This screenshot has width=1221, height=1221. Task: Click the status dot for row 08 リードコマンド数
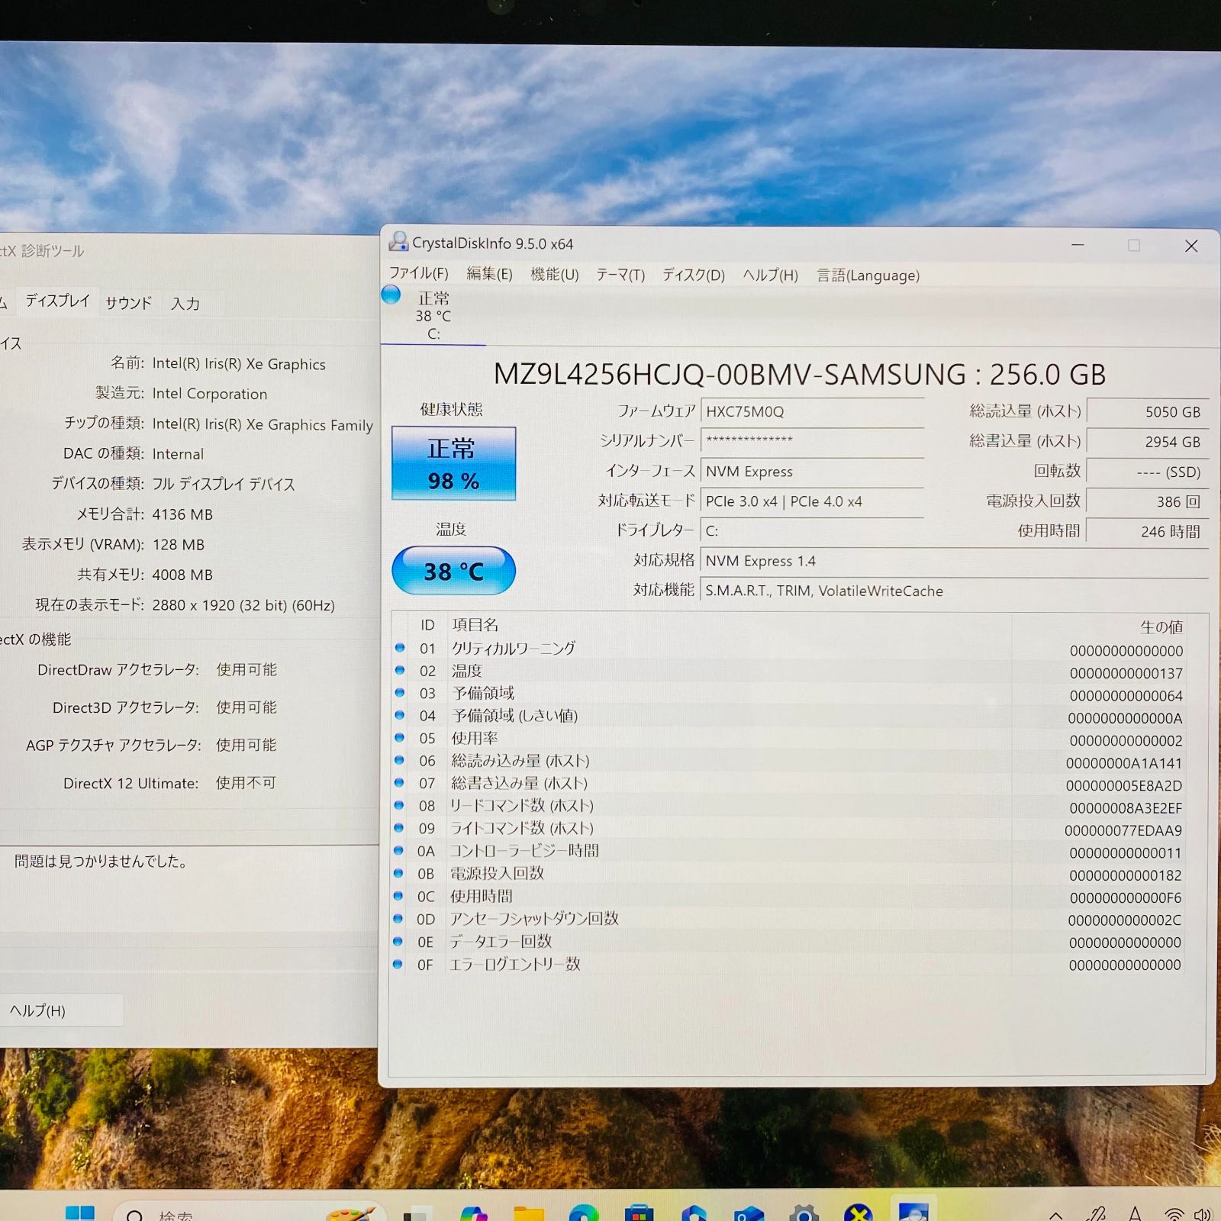pyautogui.click(x=399, y=805)
